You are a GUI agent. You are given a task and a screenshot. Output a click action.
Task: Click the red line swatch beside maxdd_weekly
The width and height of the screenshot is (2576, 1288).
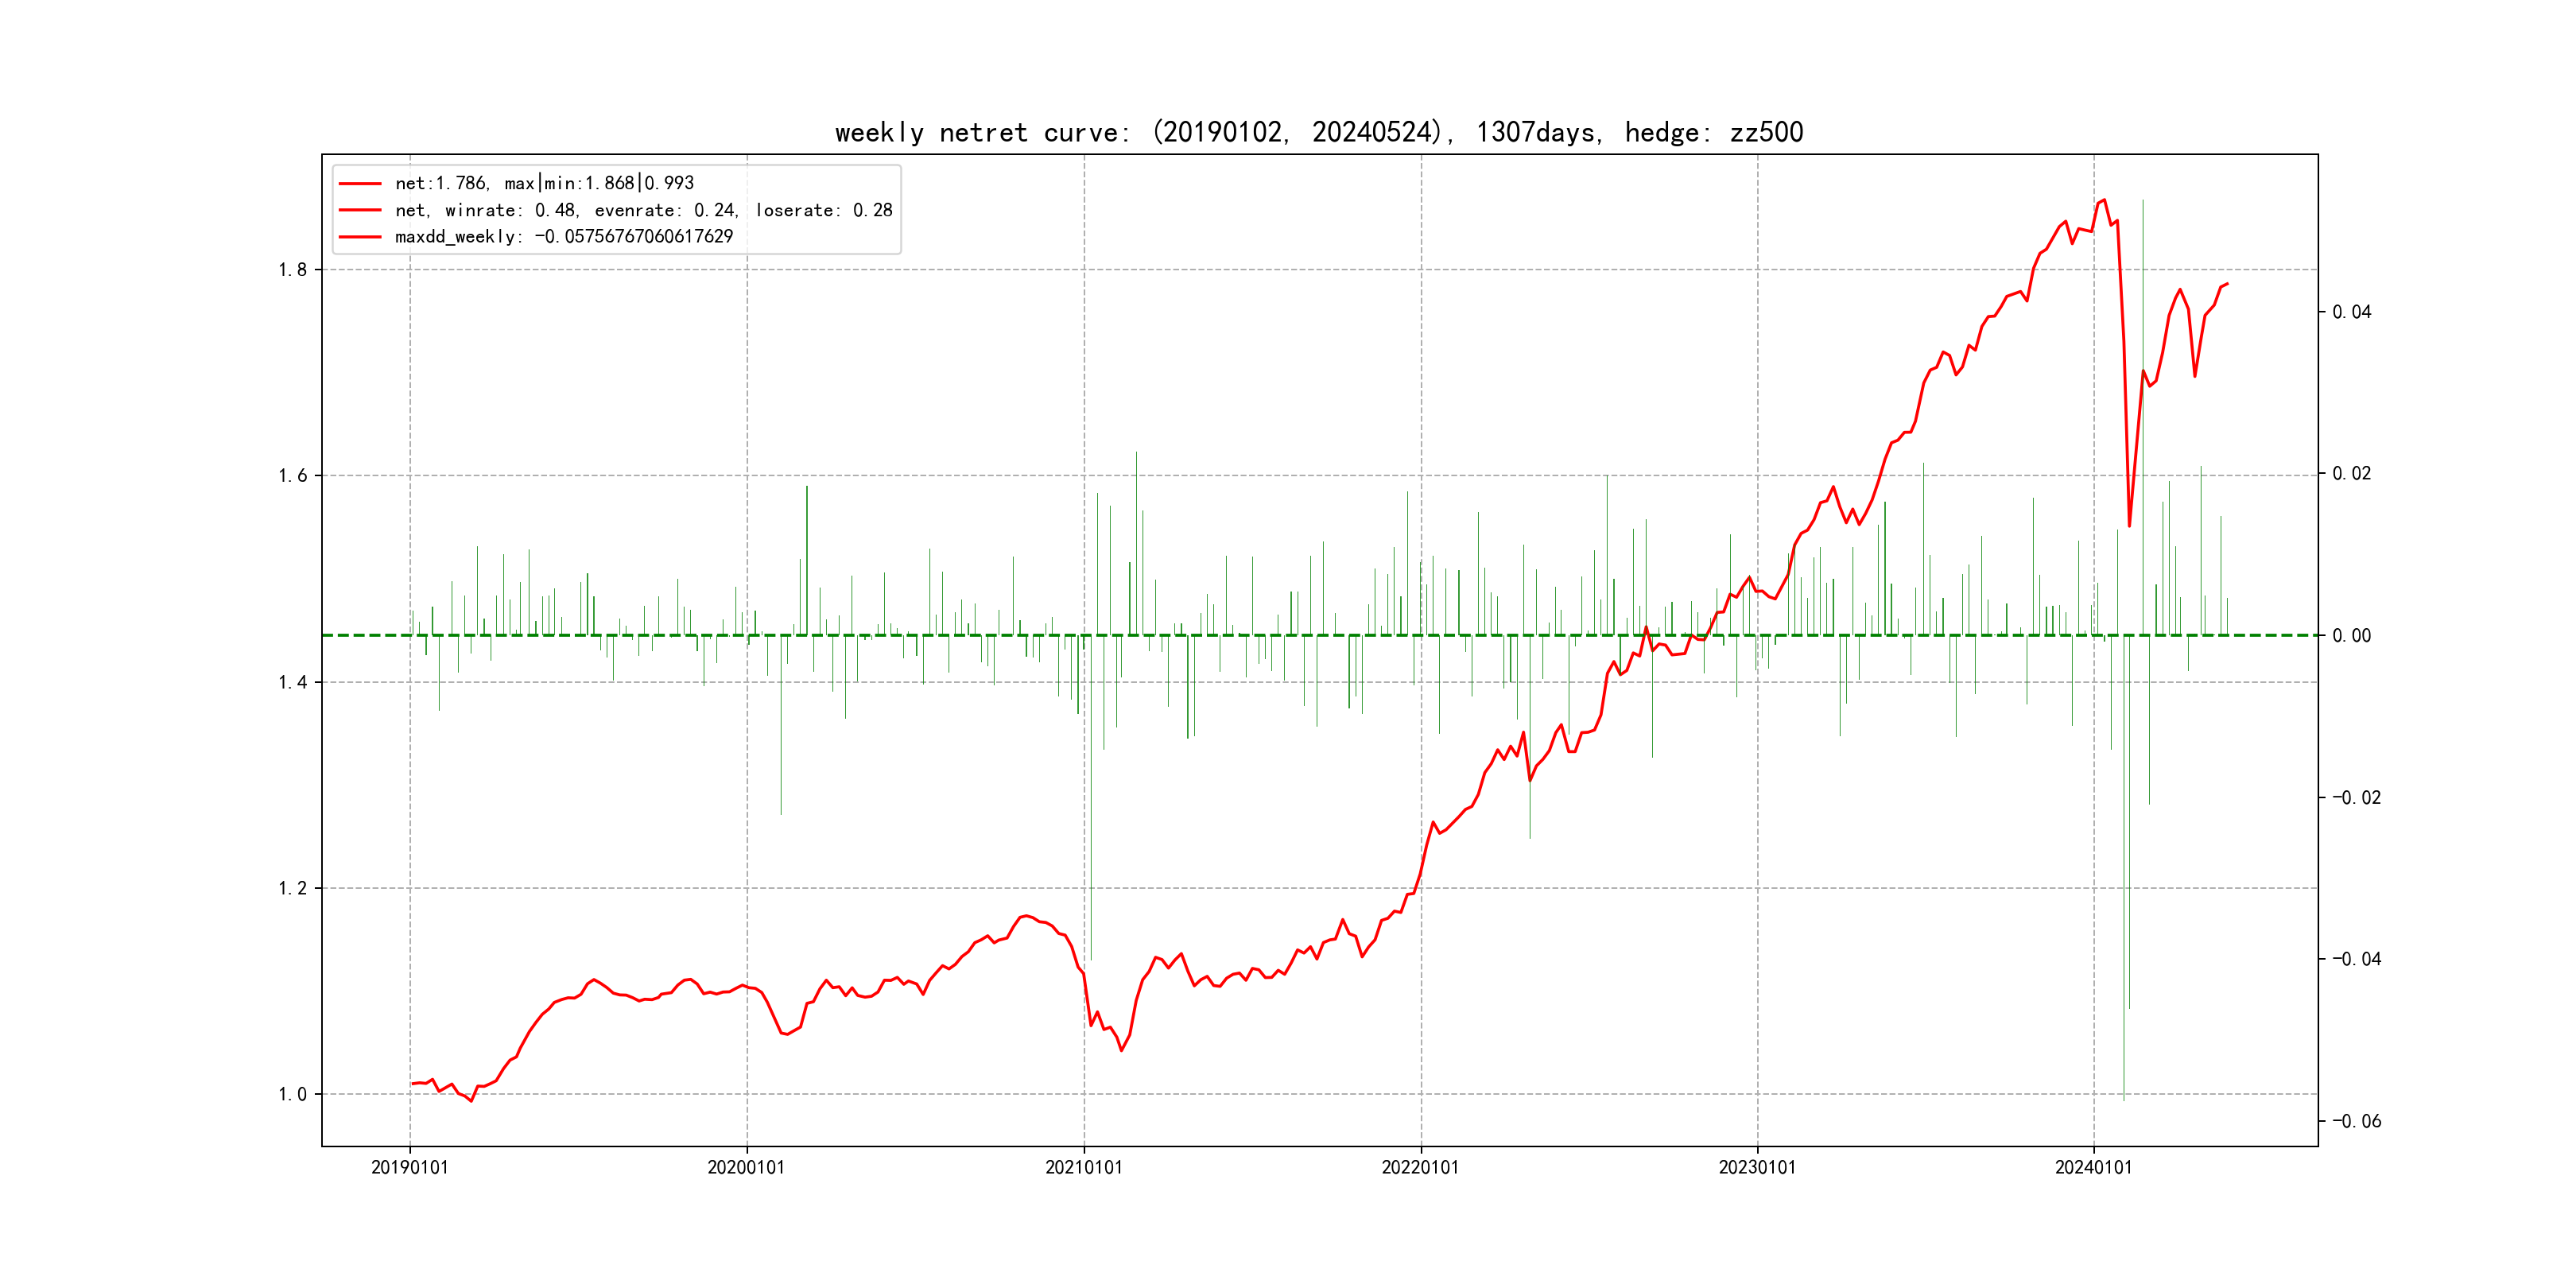(360, 237)
